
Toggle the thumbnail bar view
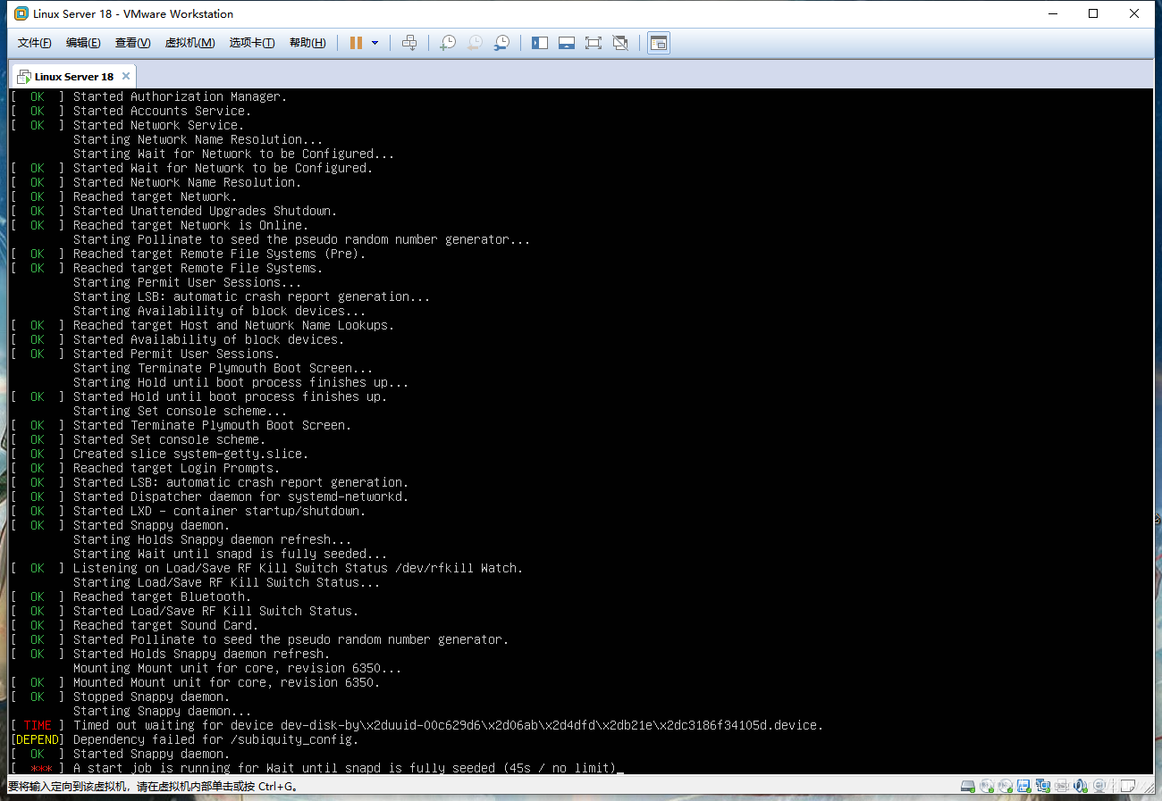coord(567,43)
